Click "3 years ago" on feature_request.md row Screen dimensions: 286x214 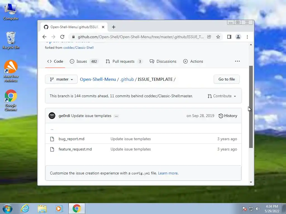(227, 149)
